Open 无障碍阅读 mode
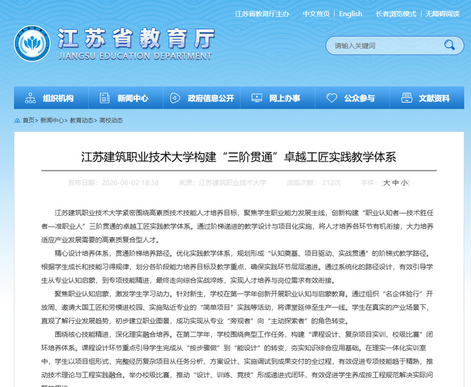Image resolution: width=471 pixels, height=387 pixels. tap(443, 14)
